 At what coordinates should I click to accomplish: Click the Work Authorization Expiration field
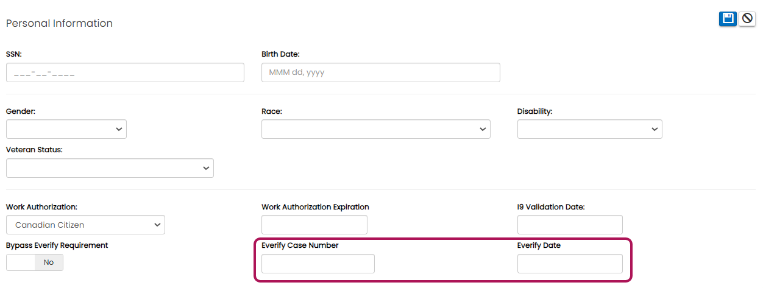314,225
